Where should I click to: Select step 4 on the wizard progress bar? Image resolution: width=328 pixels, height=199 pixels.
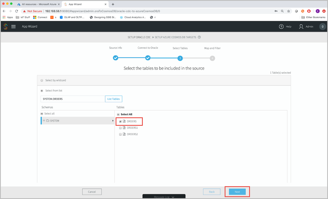(212, 58)
